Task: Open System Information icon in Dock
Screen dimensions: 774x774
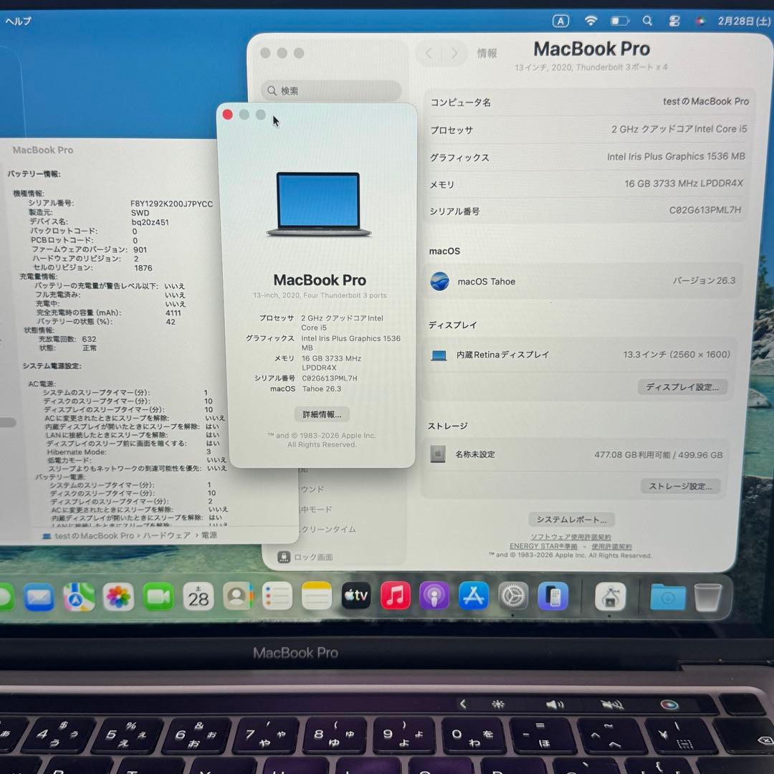Action: tap(610, 596)
